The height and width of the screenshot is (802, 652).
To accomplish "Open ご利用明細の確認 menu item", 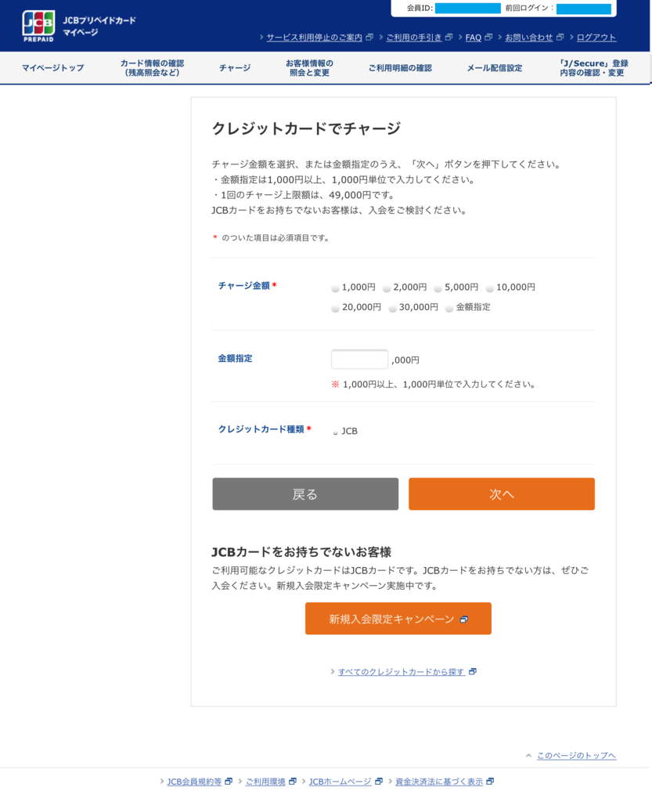I will point(400,67).
